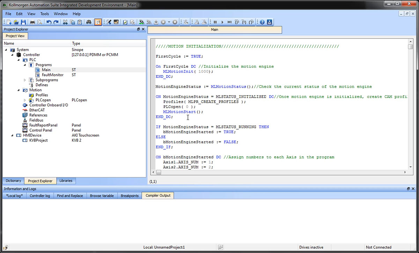Open the Breakpoints tab
This screenshot has height=253, width=419.
[130, 196]
